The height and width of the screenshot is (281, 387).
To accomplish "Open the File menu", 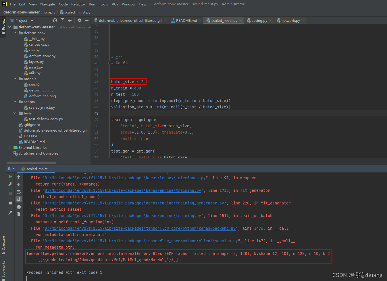I will 13,4.
